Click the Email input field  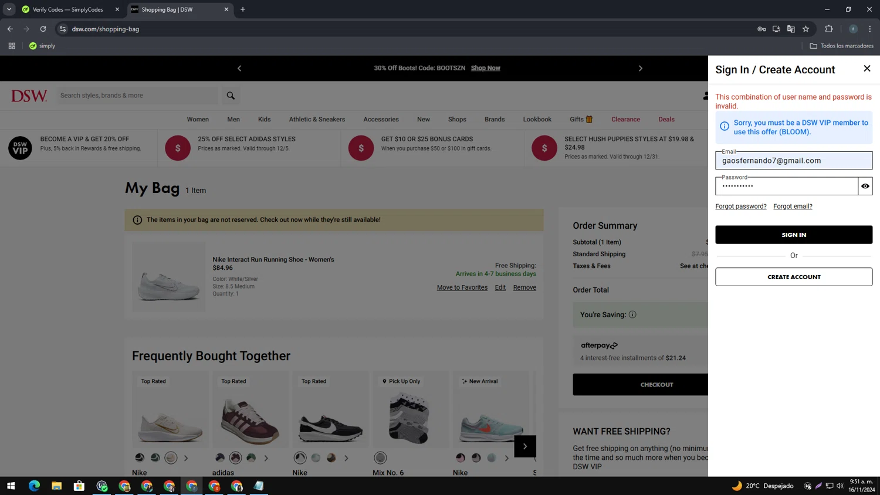(793, 160)
